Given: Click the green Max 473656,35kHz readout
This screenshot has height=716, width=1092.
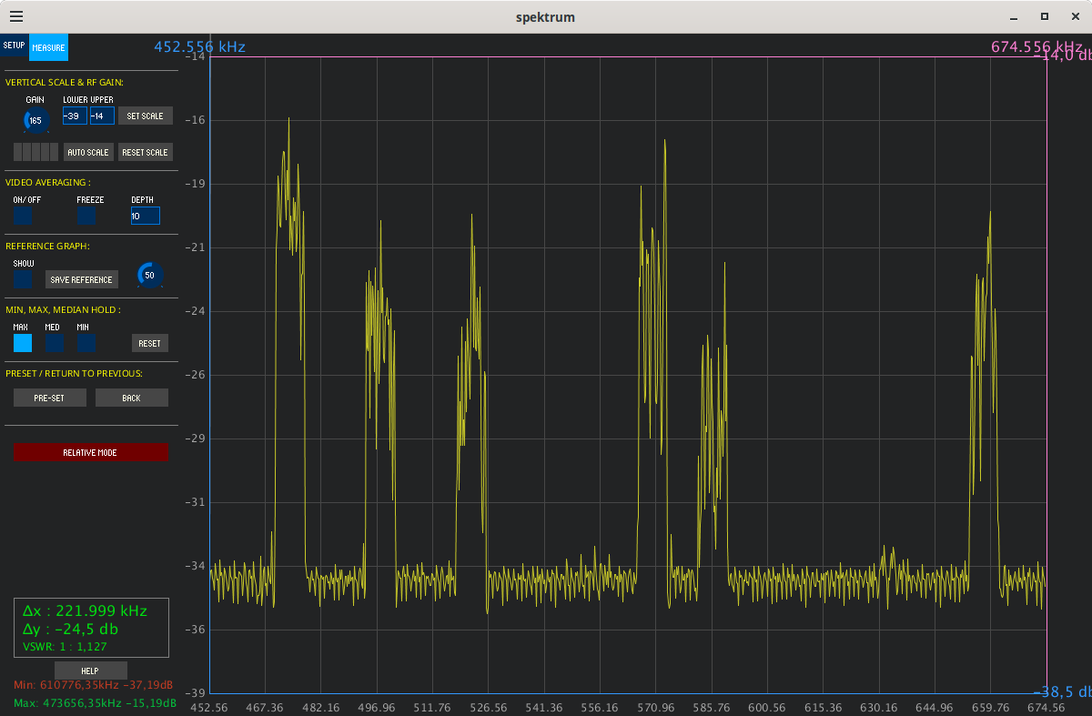Looking at the screenshot, I should 95,703.
